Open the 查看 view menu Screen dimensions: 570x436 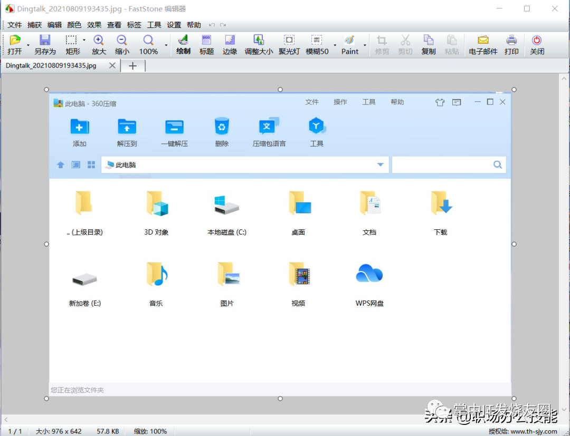coord(114,25)
